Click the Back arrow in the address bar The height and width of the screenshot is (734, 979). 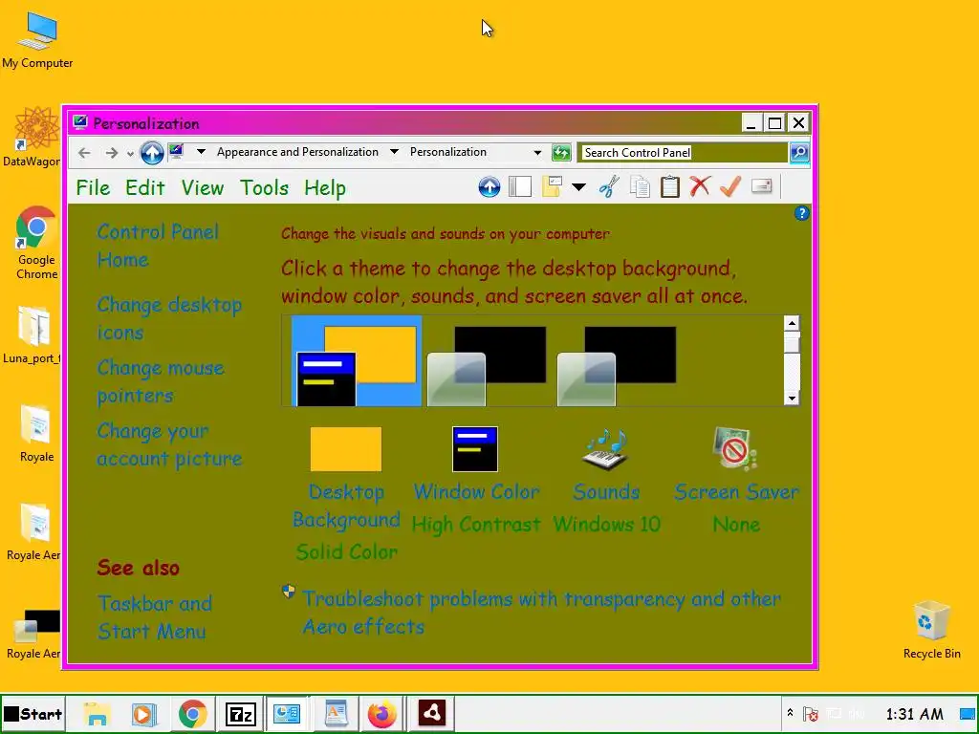84,153
